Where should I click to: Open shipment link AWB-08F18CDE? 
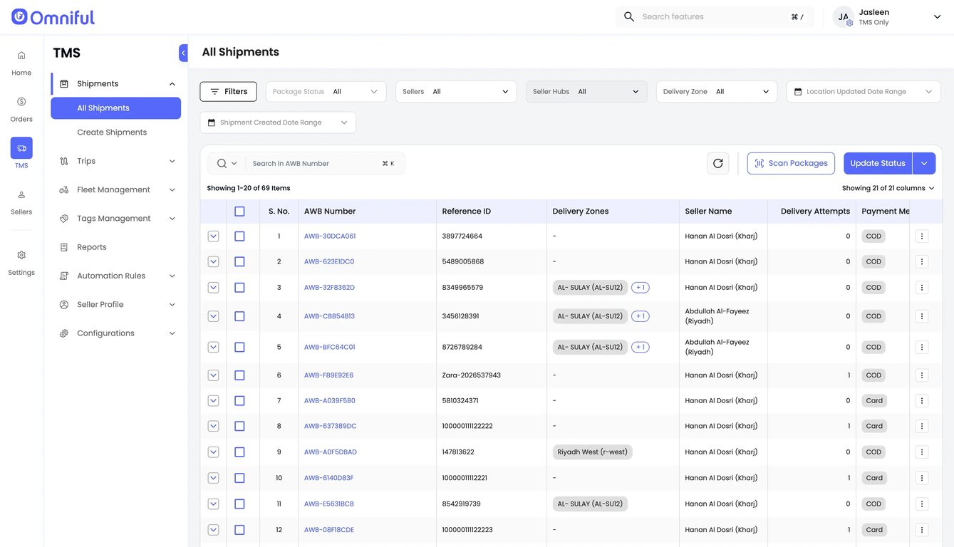(x=329, y=530)
